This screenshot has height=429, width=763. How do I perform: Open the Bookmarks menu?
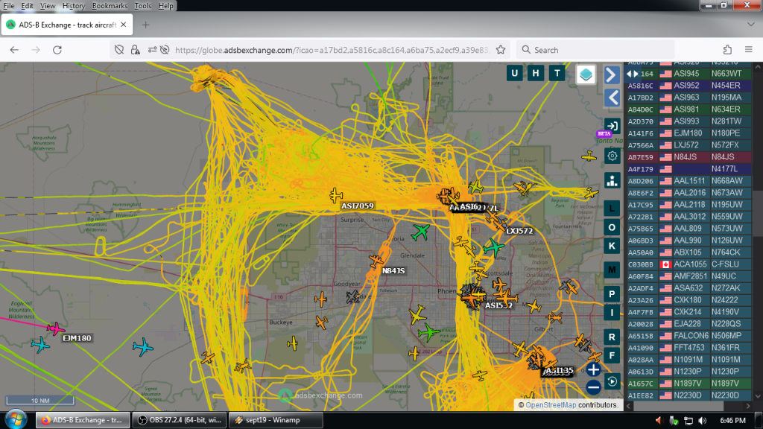pyautogui.click(x=110, y=6)
